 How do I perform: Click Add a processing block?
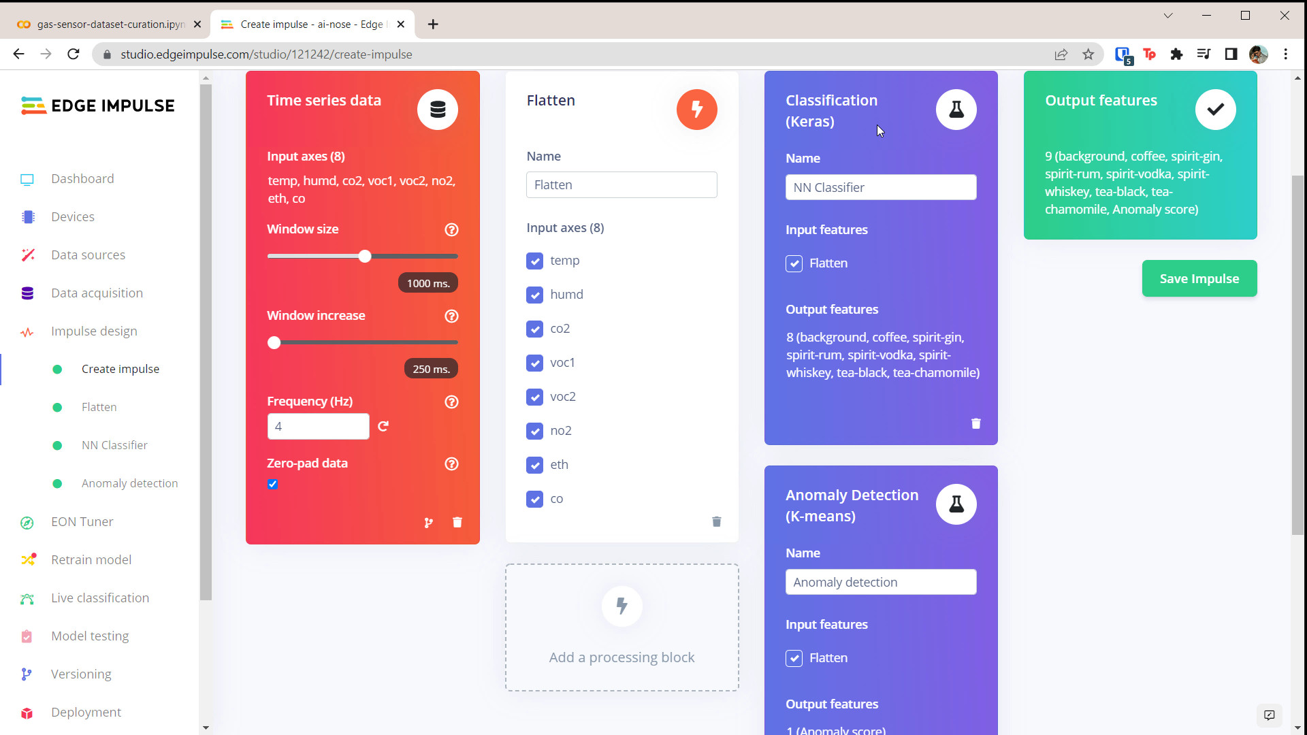(622, 627)
